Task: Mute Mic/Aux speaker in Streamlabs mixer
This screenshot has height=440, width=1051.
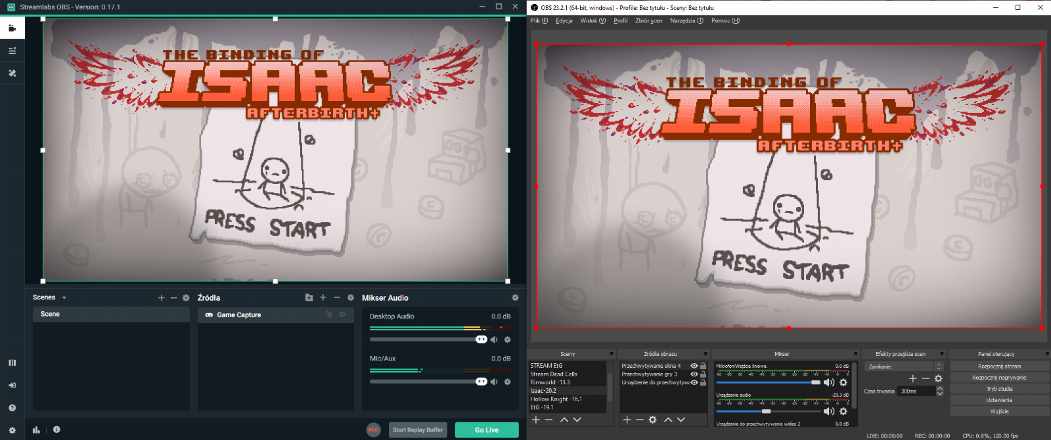Action: [x=494, y=382]
